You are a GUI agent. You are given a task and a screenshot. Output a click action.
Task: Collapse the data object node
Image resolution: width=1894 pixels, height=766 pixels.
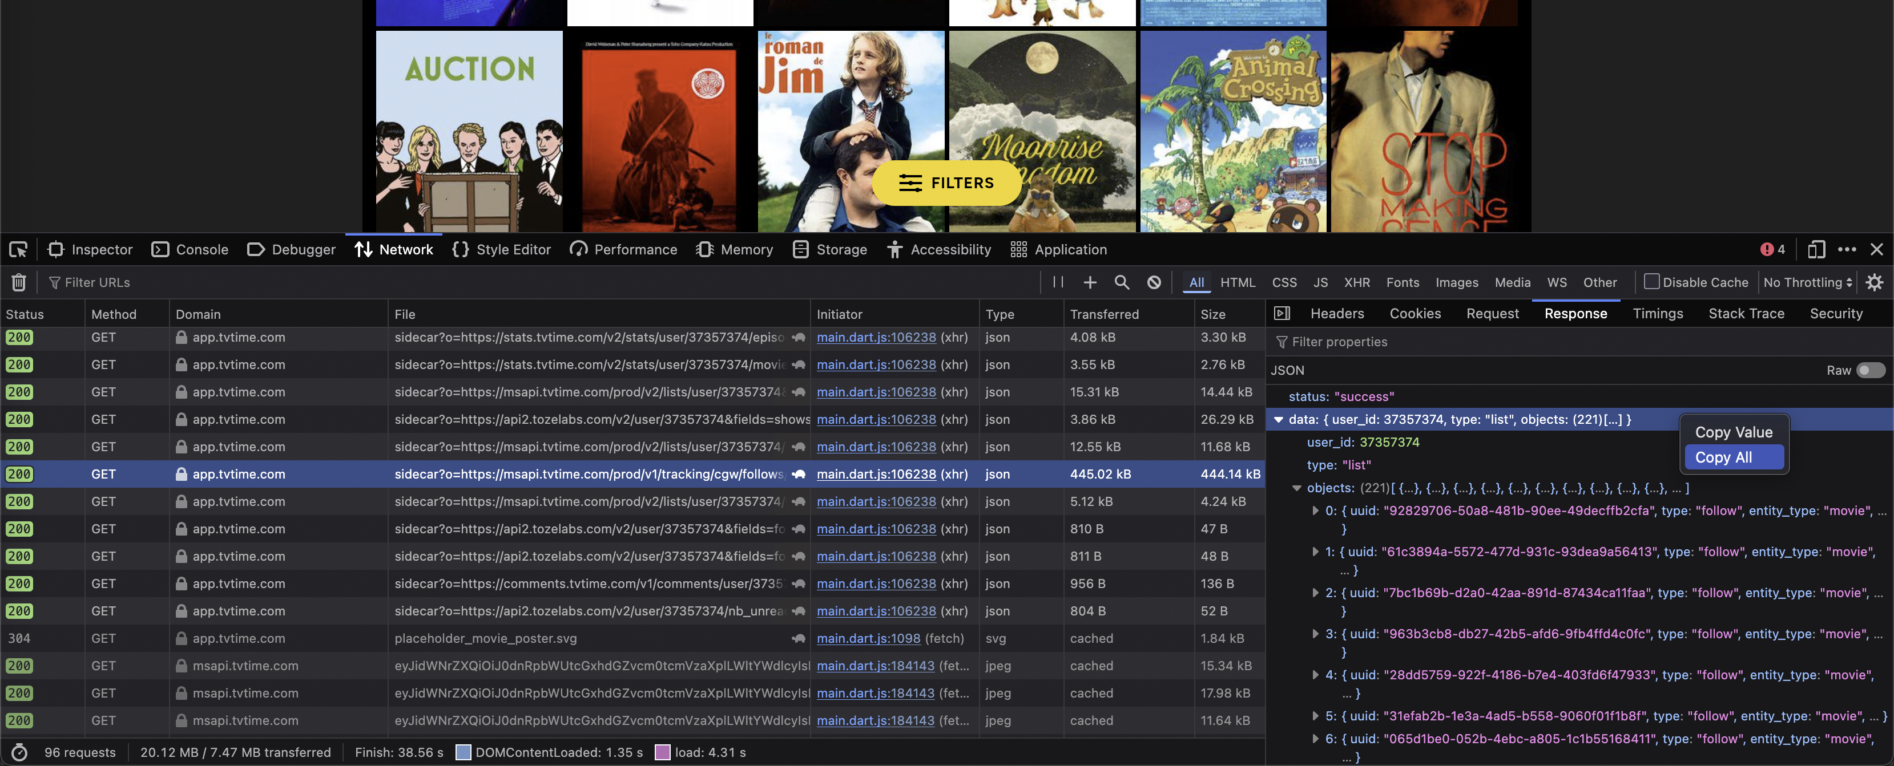[x=1279, y=419]
